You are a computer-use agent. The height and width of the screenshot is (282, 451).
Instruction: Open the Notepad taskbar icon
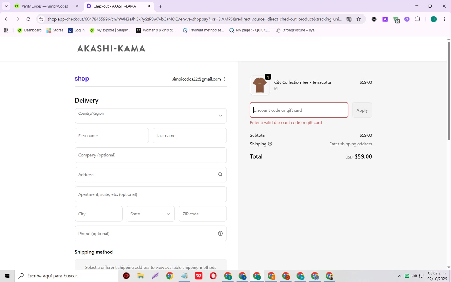[184, 276]
